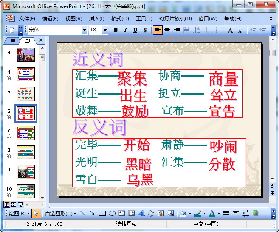Screen dimensions: 279x232
Task: Switch to Slide Sorter view
Action: click(x=14, y=204)
